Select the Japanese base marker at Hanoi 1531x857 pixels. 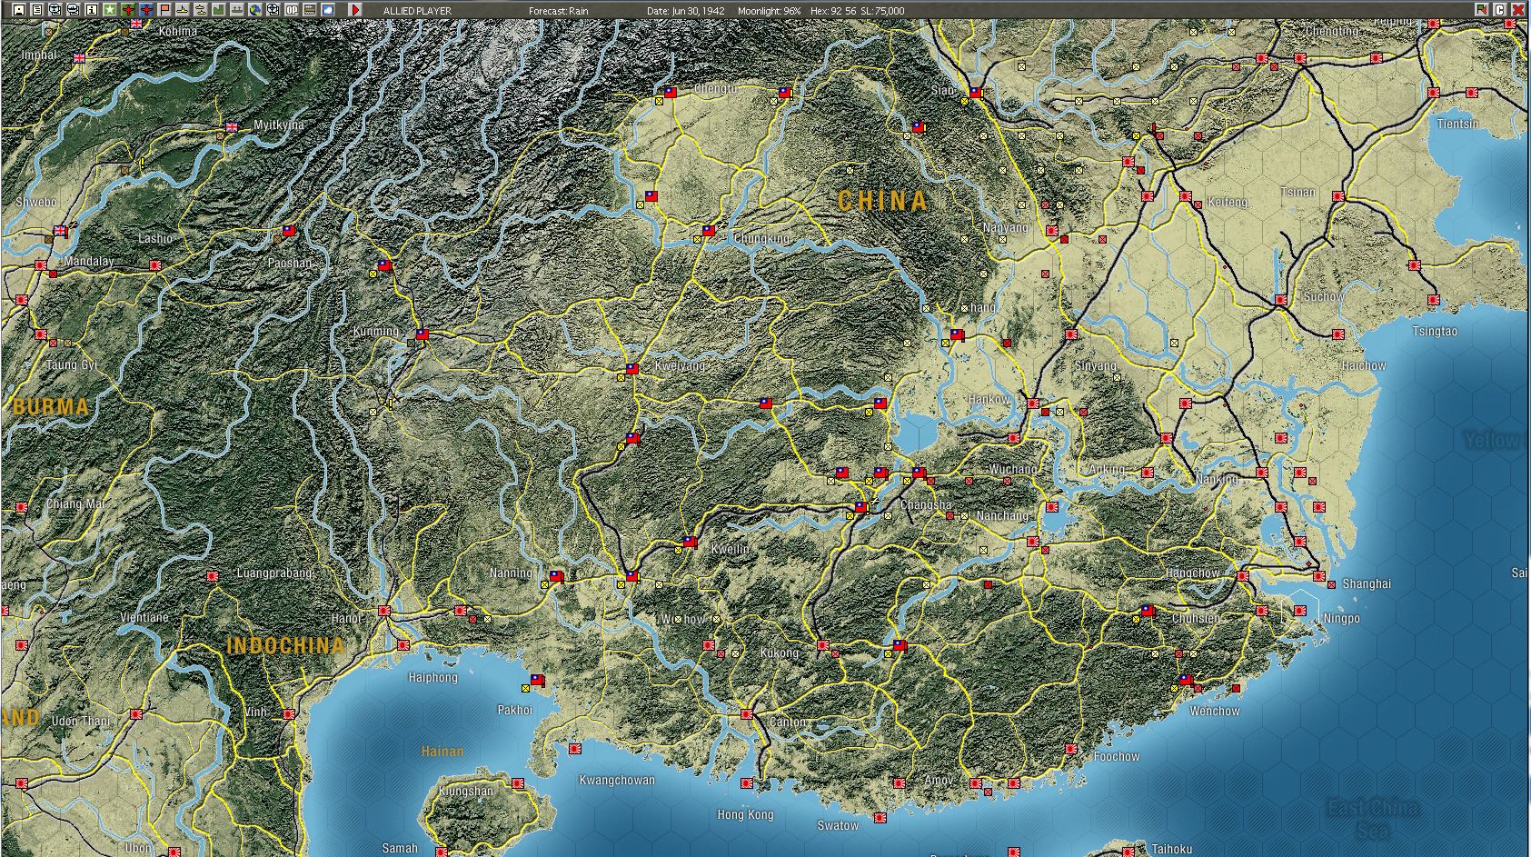pyautogui.click(x=384, y=612)
